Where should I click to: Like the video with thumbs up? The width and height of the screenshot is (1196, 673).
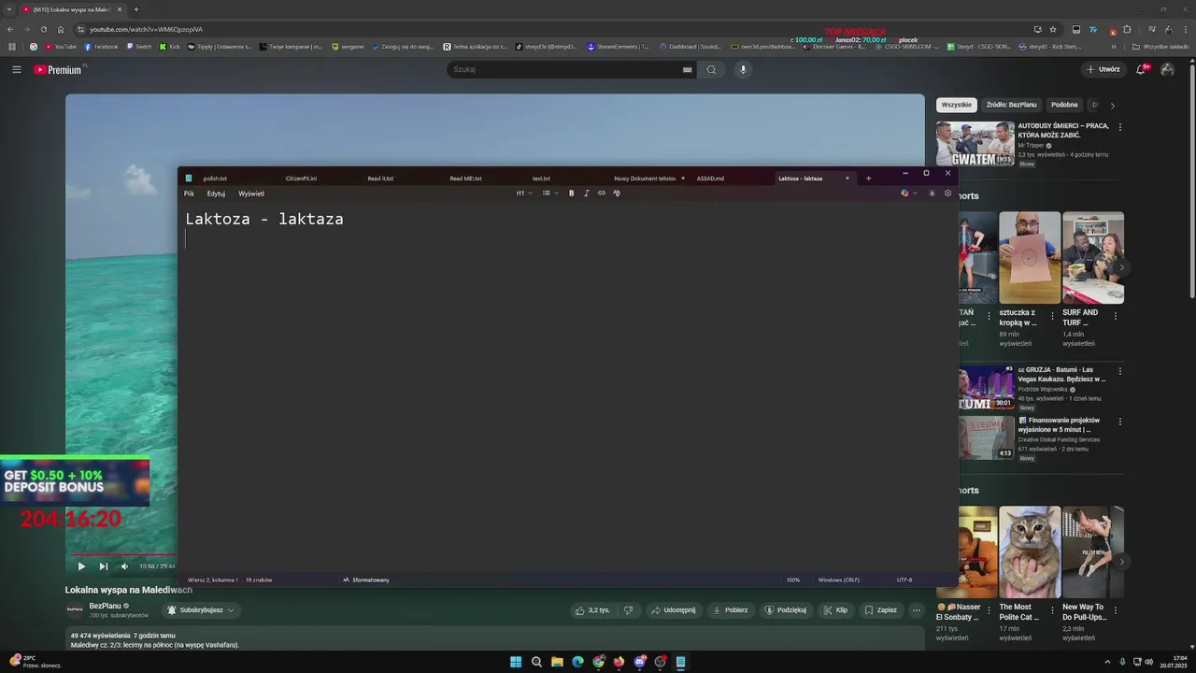point(593,610)
